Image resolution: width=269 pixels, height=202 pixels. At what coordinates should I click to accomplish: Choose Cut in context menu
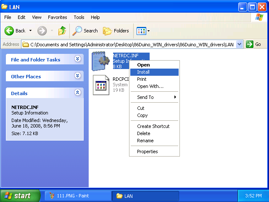tap(154, 108)
